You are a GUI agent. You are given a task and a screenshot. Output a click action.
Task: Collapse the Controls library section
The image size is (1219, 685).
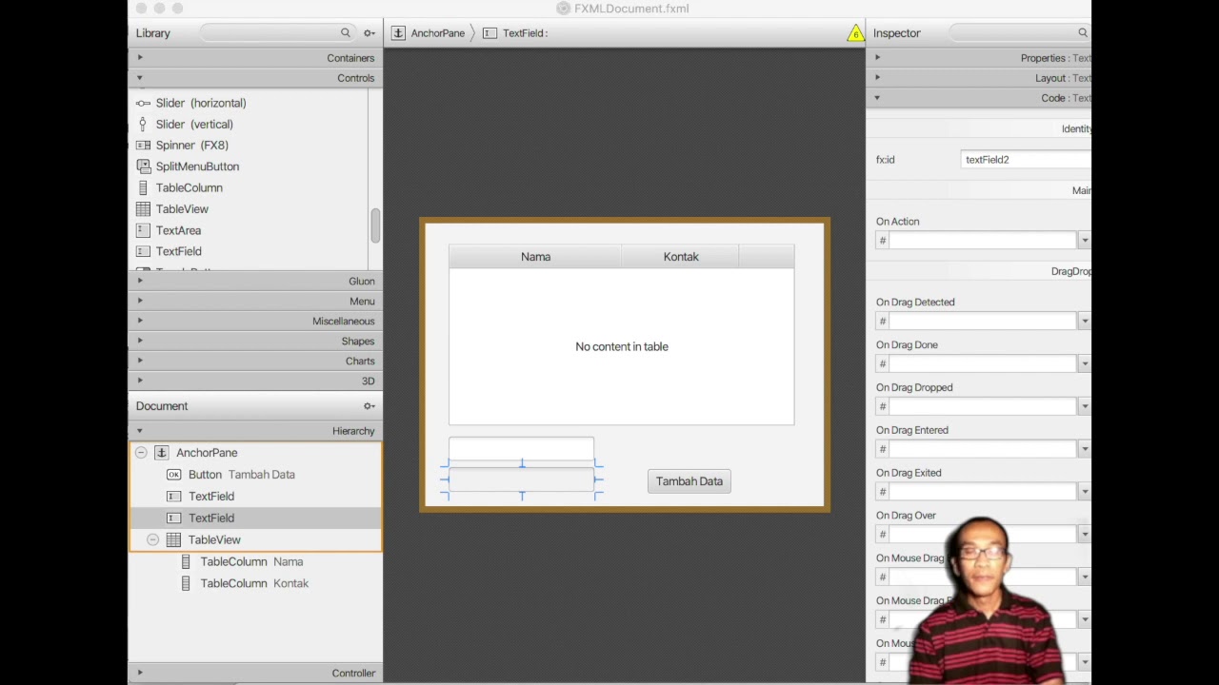point(140,78)
